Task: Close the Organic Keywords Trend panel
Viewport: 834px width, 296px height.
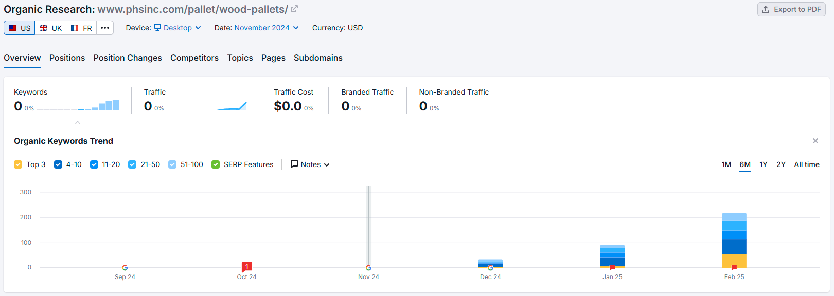Action: (x=815, y=141)
